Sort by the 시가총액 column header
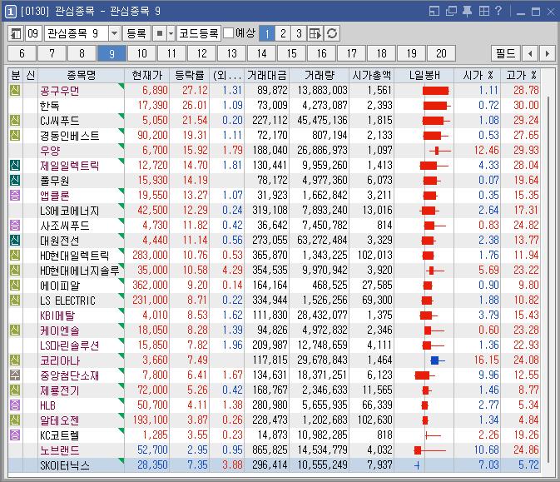Image resolution: width=560 pixels, height=482 pixels. (x=372, y=75)
